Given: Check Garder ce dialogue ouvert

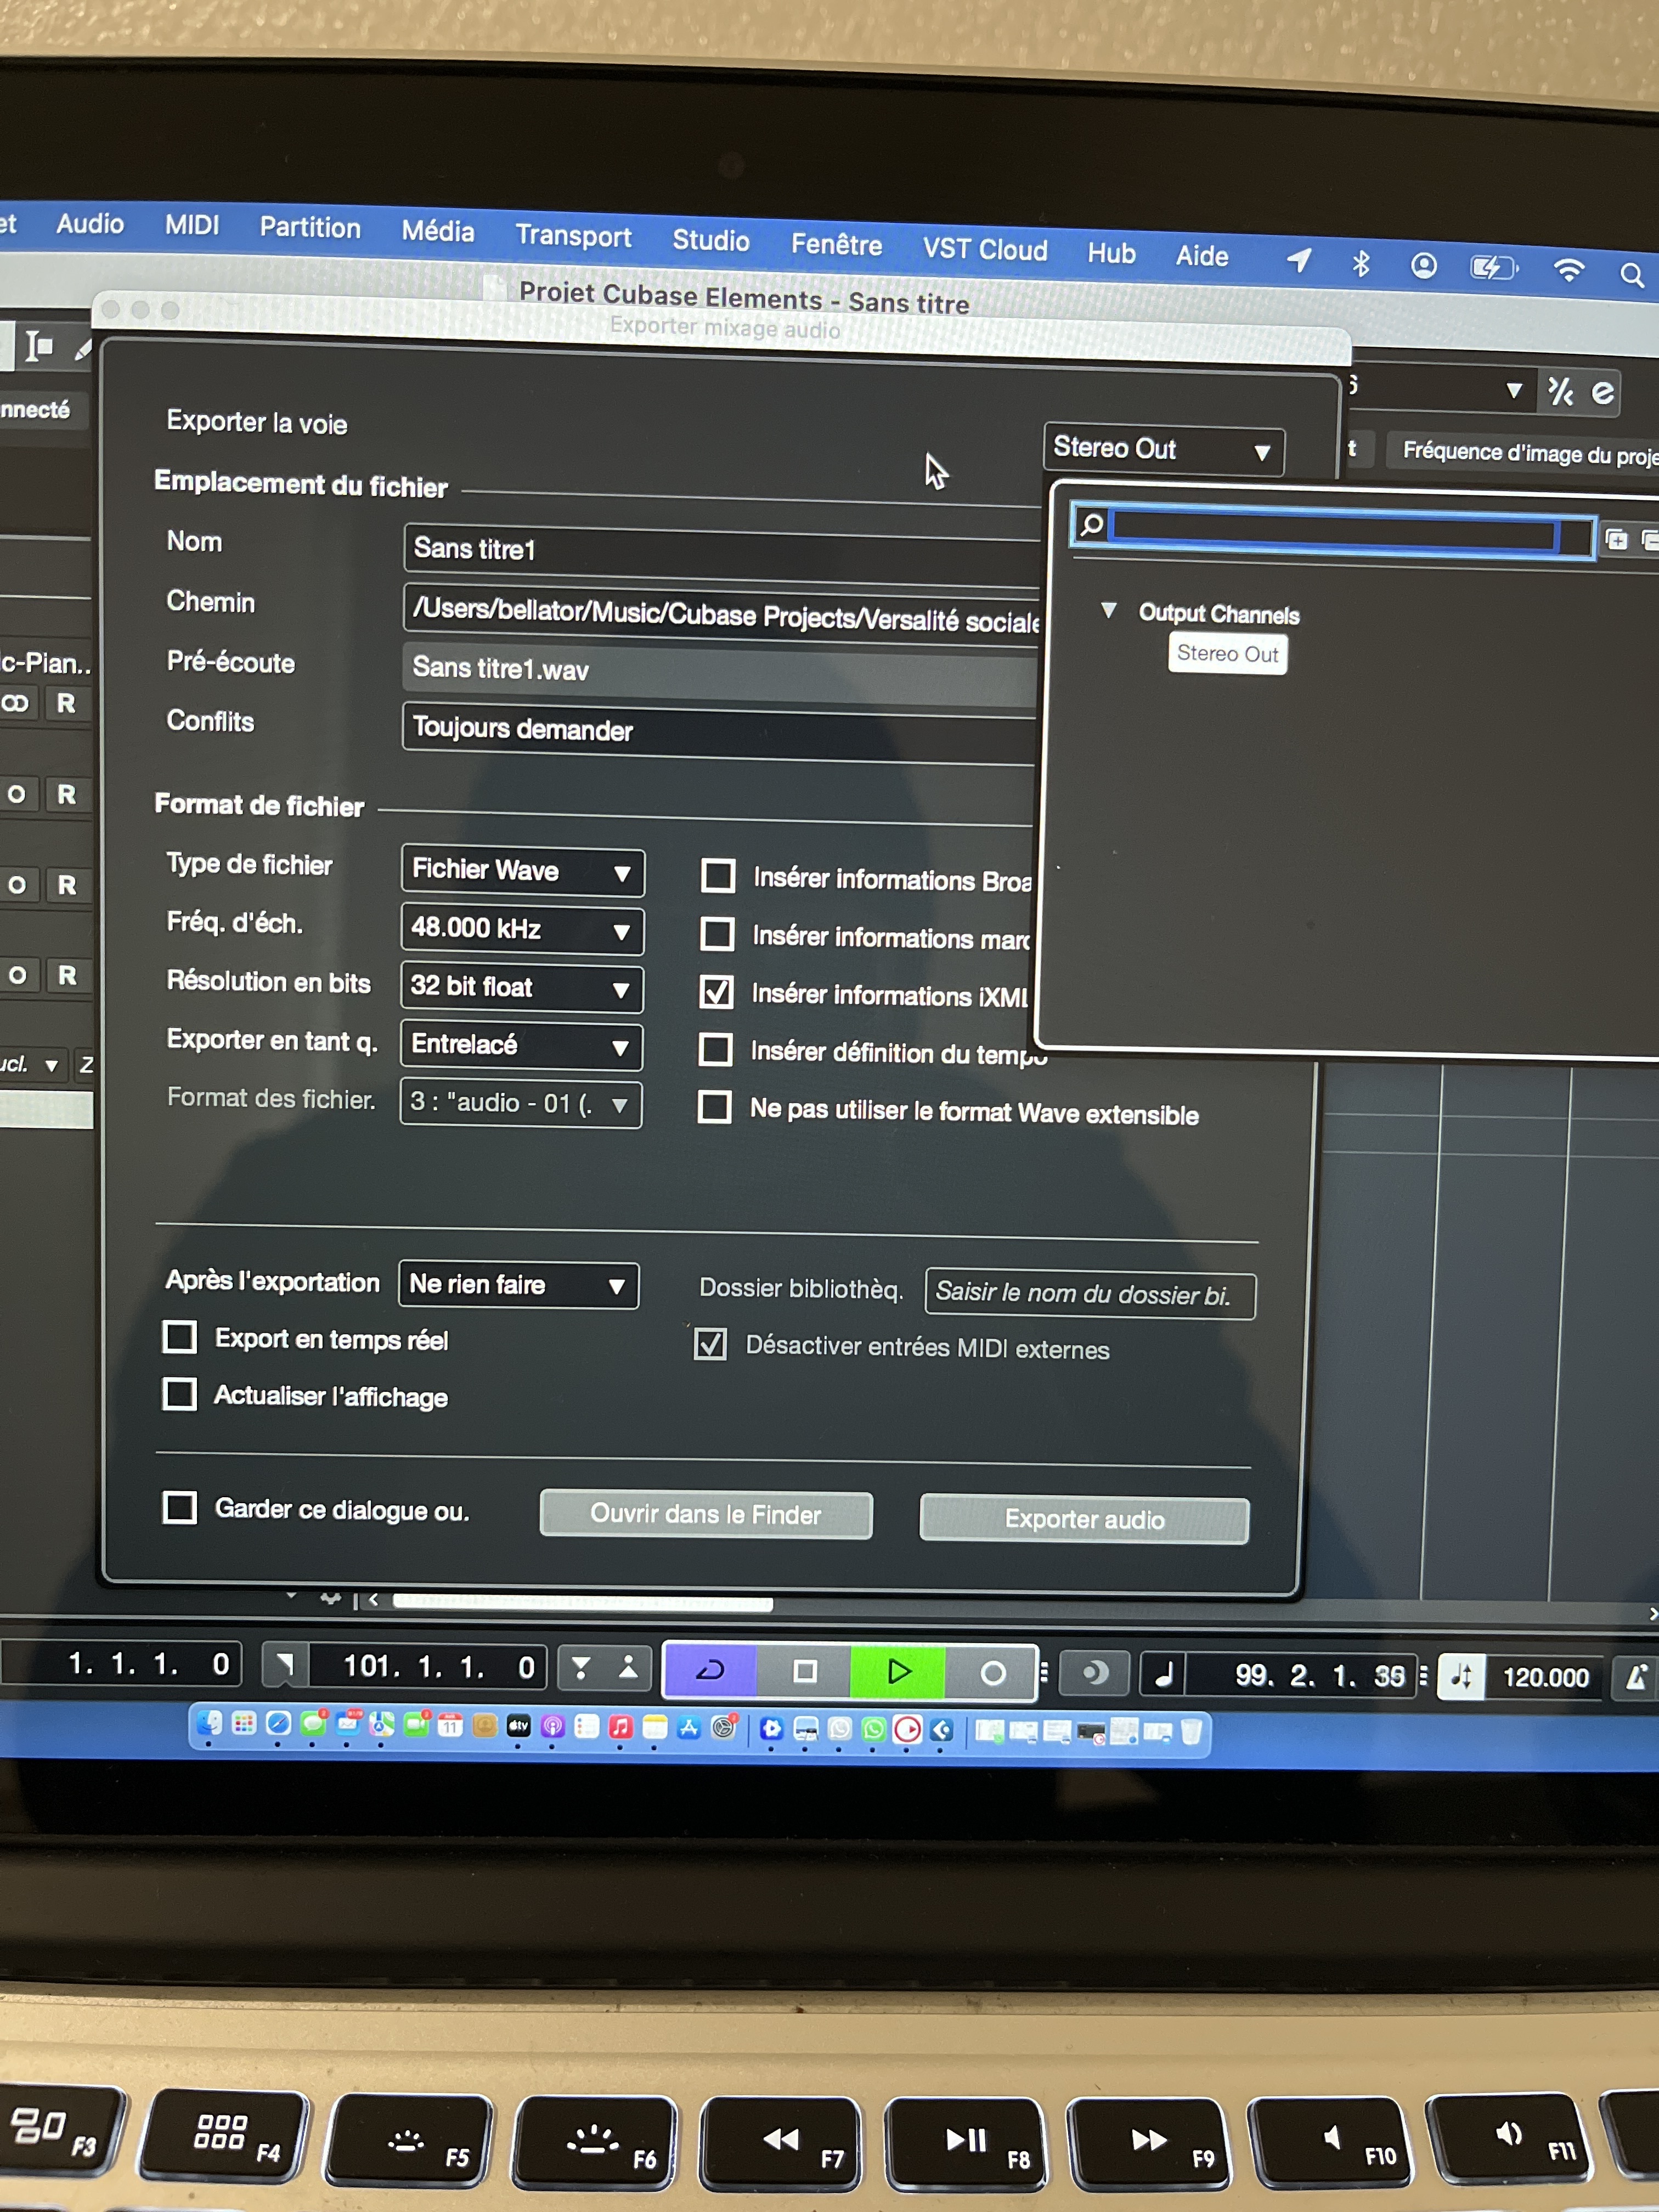Looking at the screenshot, I should [180, 1507].
